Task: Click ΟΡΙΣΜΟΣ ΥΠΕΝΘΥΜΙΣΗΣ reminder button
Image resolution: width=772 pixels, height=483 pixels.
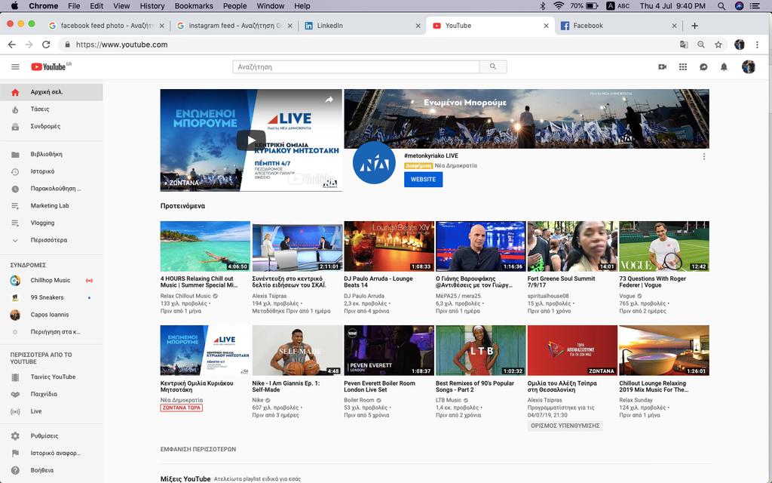Action: [565, 426]
